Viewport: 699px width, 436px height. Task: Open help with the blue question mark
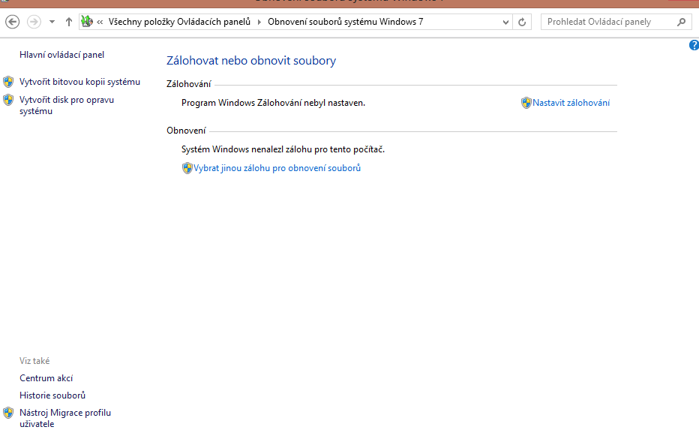[x=694, y=45]
